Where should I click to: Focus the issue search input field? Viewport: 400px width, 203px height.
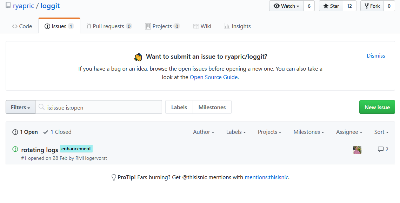104,107
